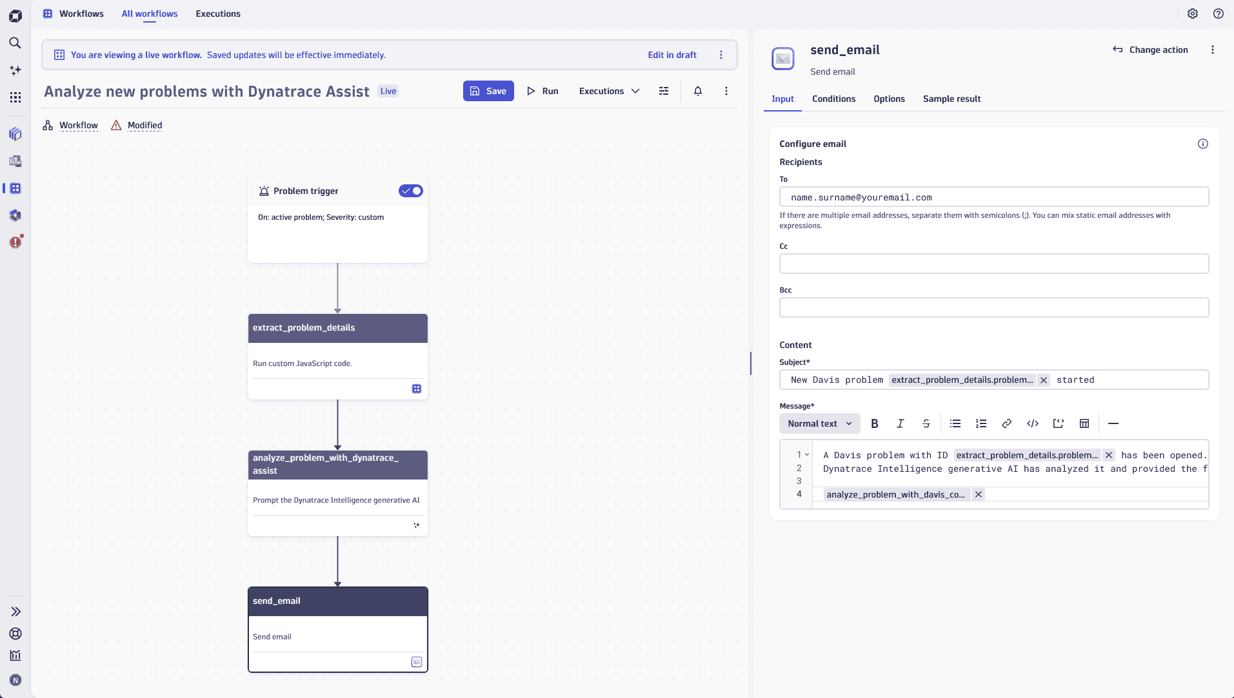The image size is (1234, 698).
Task: Disable the Problem trigger toggle
Action: click(x=411, y=191)
